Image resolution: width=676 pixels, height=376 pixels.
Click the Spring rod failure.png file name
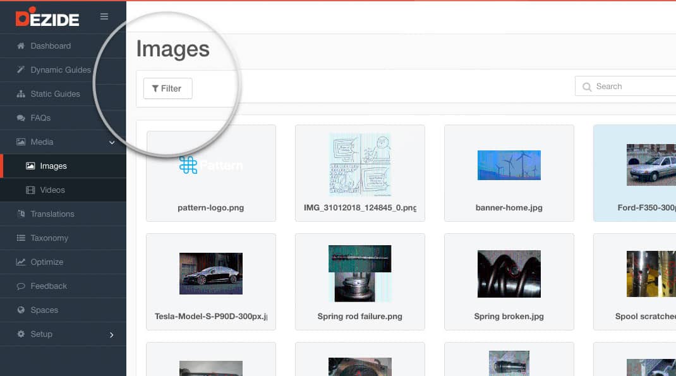[x=360, y=317]
